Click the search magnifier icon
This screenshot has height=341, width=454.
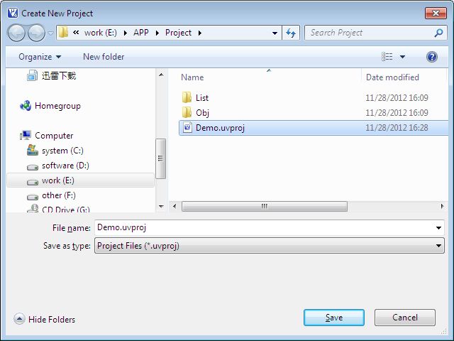click(439, 33)
